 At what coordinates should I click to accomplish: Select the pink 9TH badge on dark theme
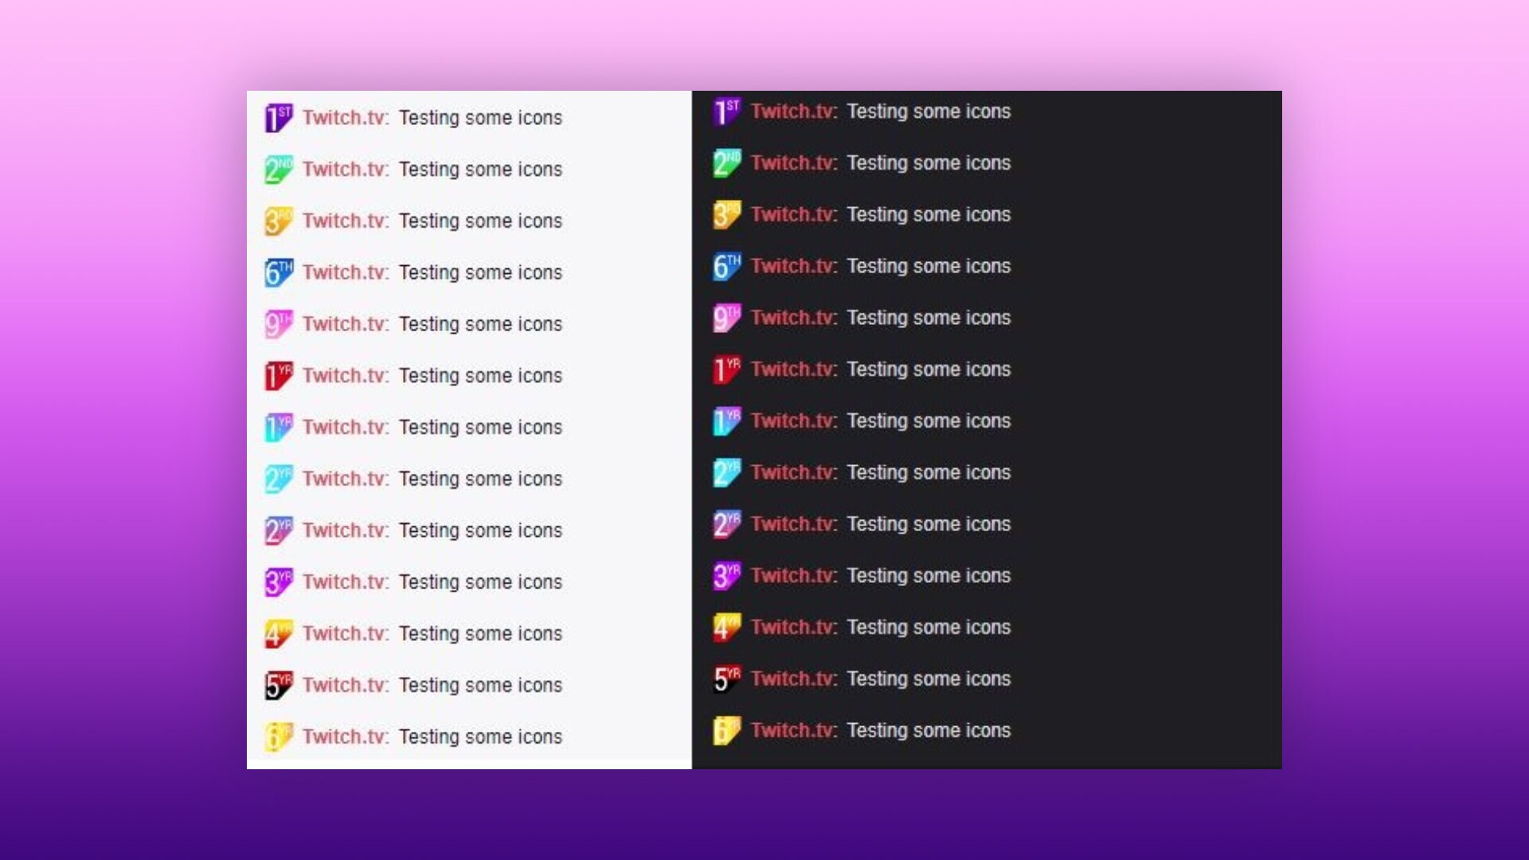click(726, 317)
